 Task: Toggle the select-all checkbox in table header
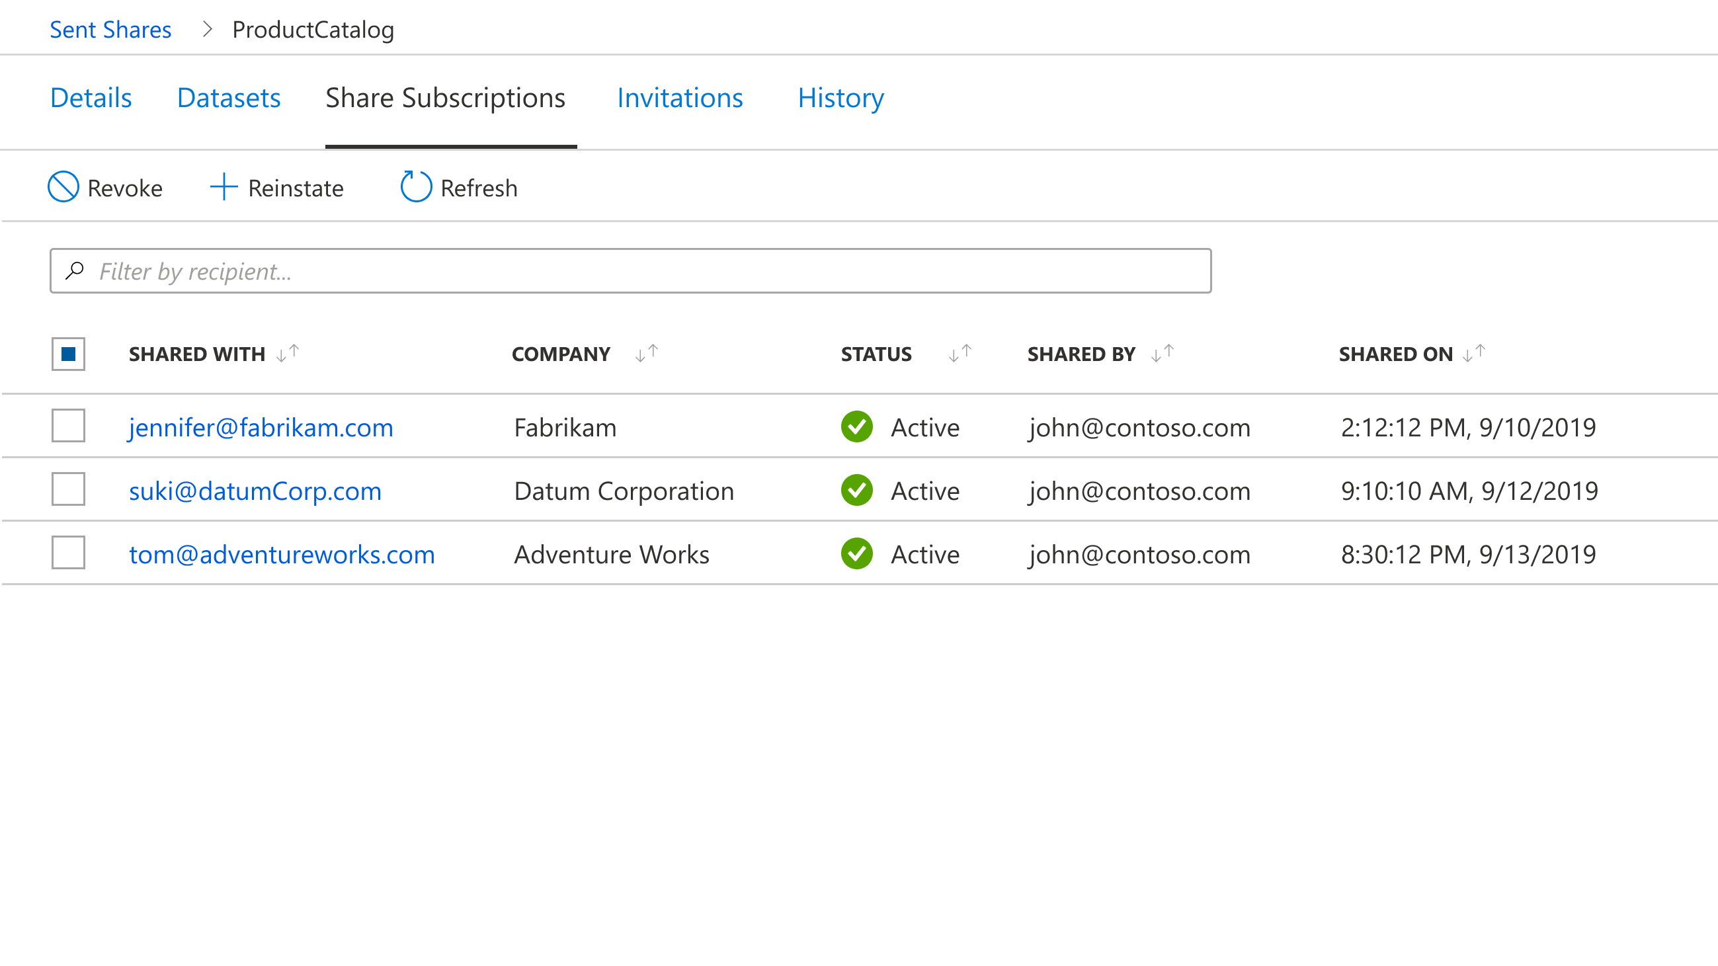click(x=68, y=354)
